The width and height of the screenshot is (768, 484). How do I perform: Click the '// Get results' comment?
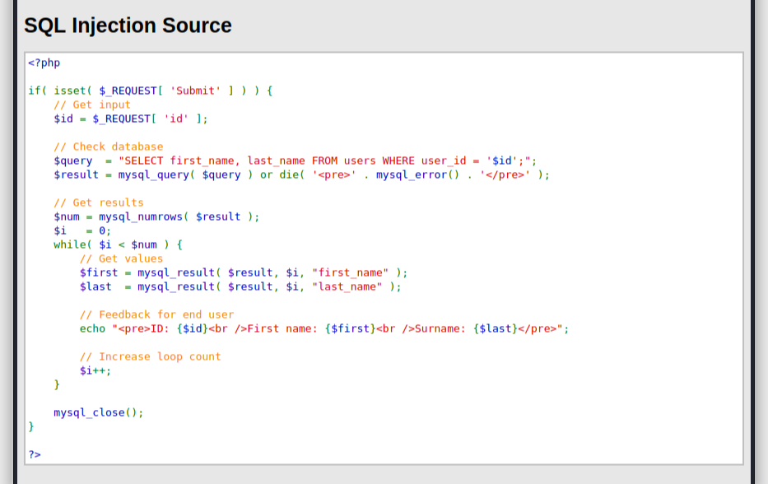pyautogui.click(x=99, y=202)
